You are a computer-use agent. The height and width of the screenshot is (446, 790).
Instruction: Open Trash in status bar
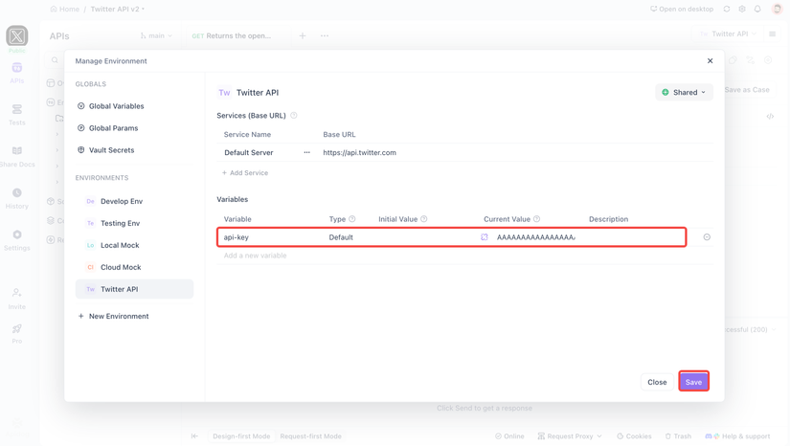coord(678,436)
